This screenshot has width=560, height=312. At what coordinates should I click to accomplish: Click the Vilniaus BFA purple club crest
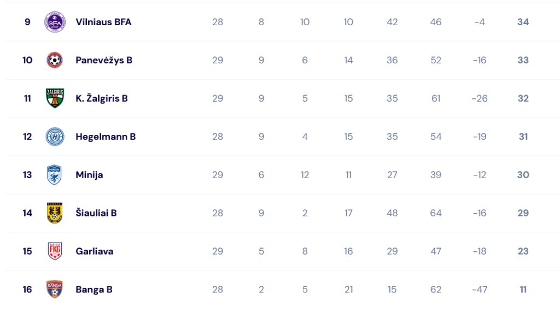click(x=55, y=22)
